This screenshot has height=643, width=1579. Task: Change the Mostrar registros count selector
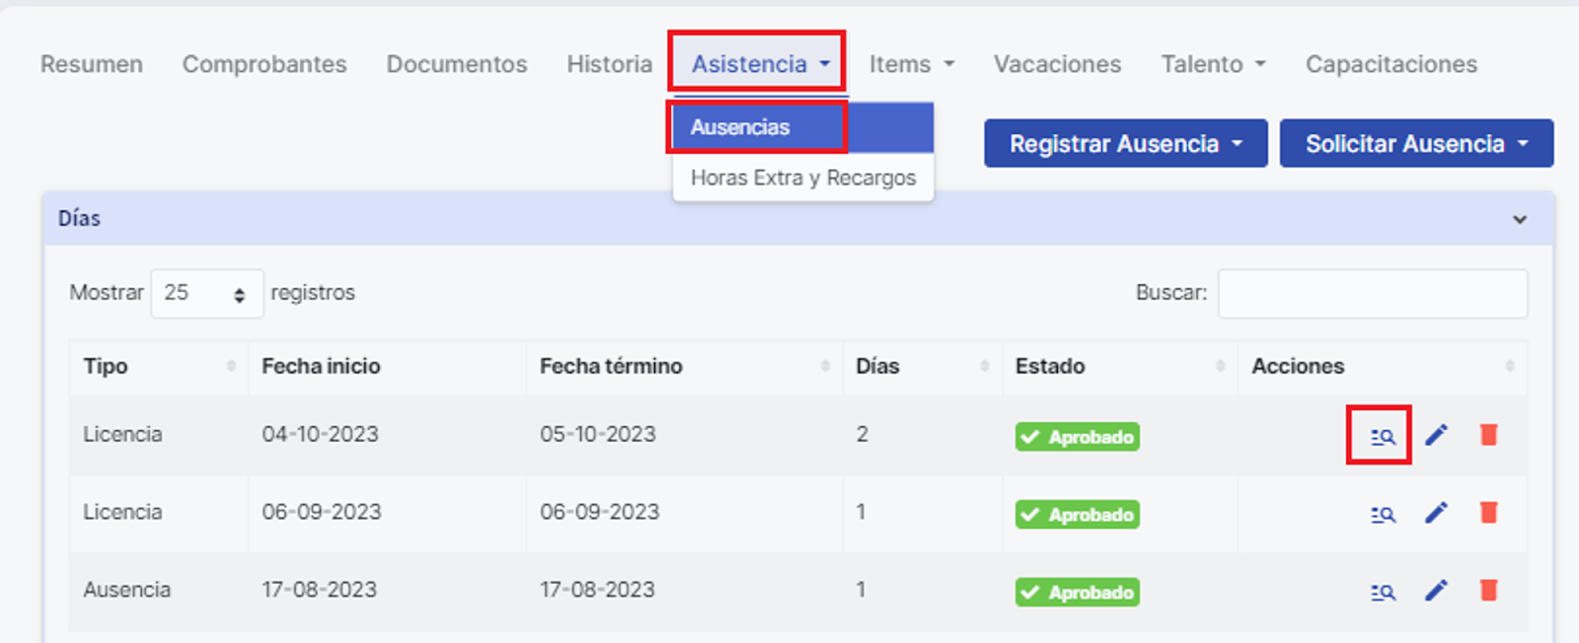(x=206, y=293)
